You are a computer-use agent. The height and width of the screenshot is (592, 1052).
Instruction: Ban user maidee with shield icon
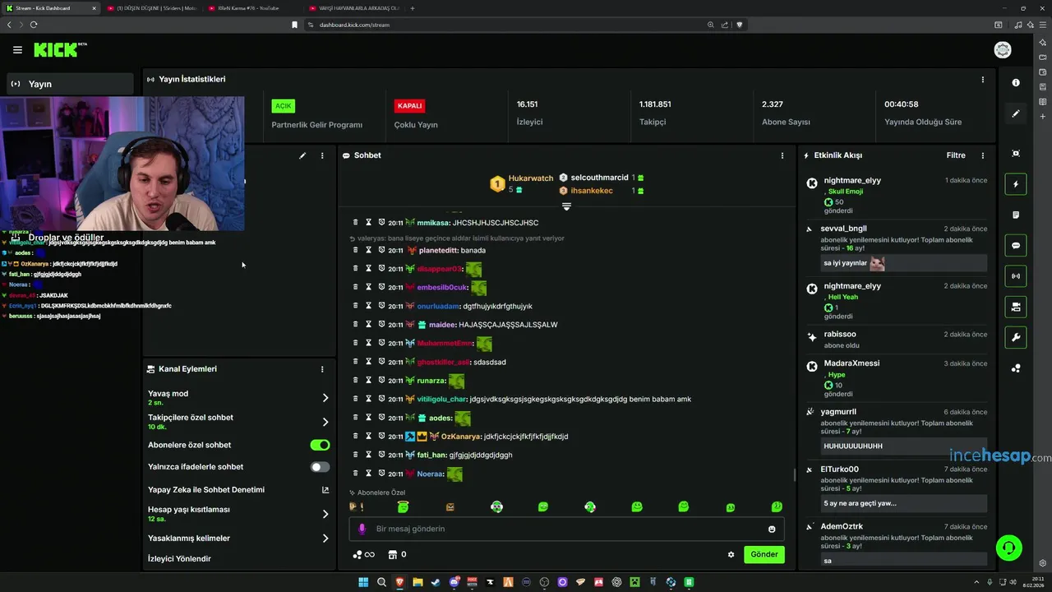tap(381, 324)
